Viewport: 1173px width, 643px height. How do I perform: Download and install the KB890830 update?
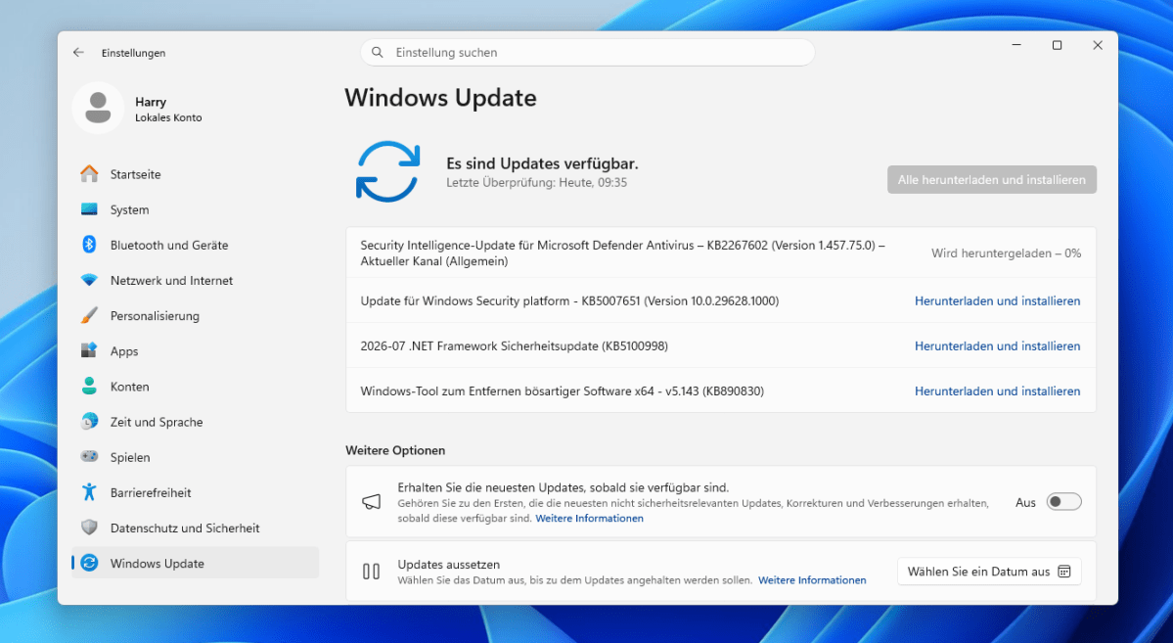[x=997, y=390]
